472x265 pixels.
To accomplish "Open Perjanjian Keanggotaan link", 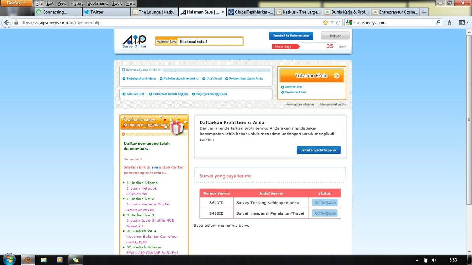I will click(211, 94).
